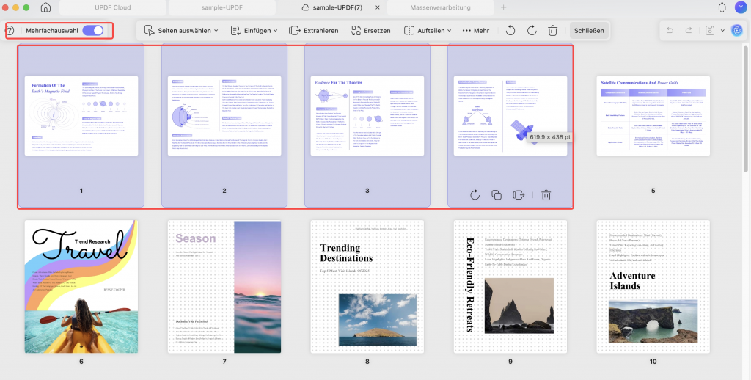Click the Schließen button
Viewport: 751px width, 380px height.
click(x=589, y=31)
